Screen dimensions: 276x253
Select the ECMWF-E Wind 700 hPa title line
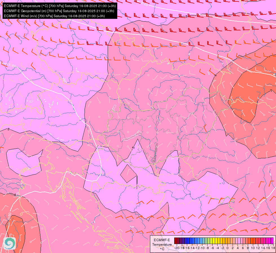[54, 16]
